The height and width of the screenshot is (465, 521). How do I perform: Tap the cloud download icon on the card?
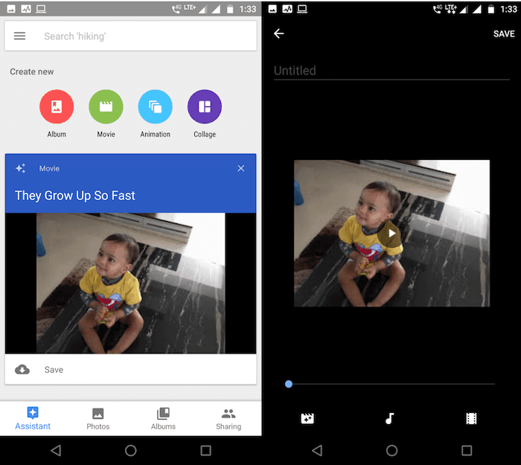tap(22, 369)
